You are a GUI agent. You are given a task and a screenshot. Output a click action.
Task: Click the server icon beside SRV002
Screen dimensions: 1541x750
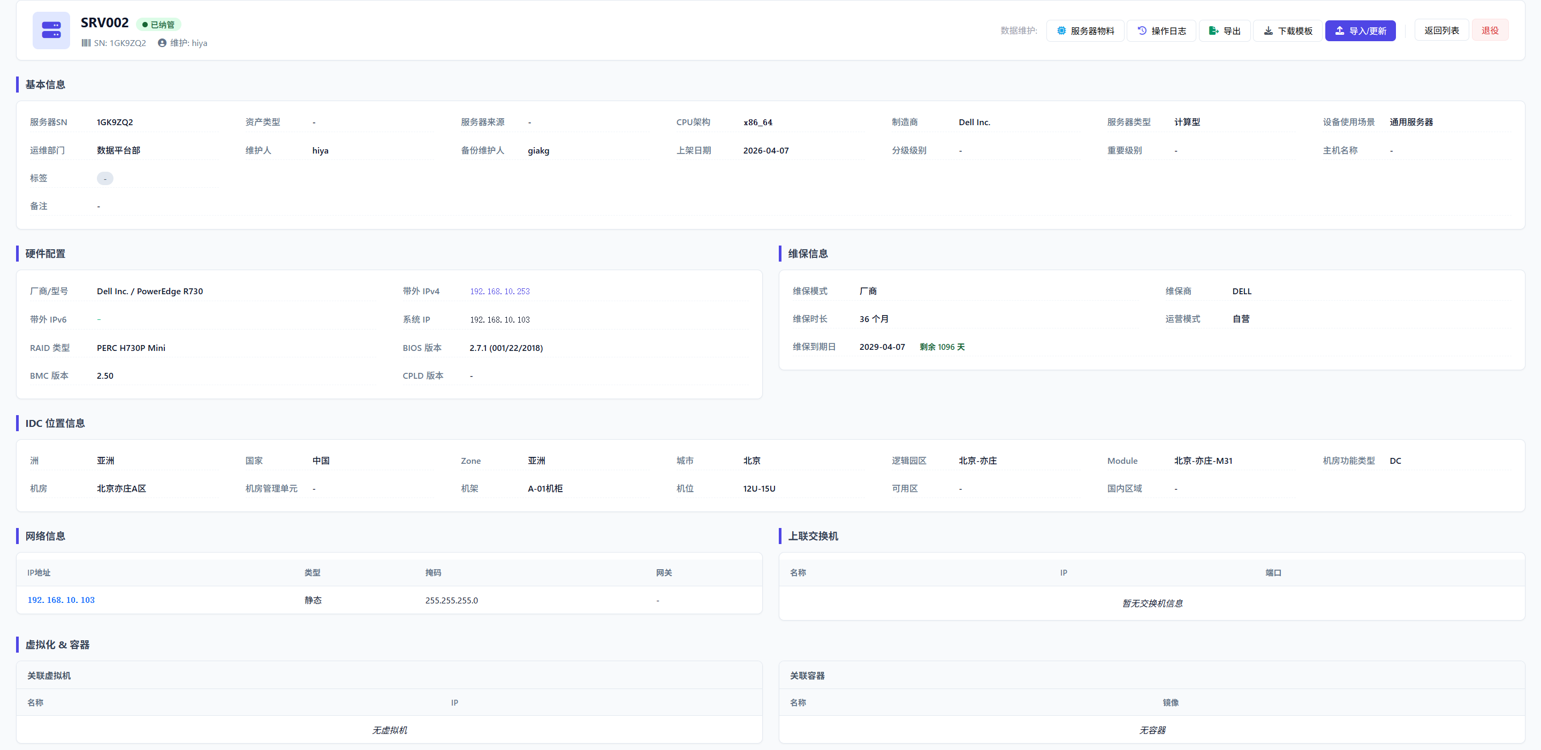pos(51,30)
